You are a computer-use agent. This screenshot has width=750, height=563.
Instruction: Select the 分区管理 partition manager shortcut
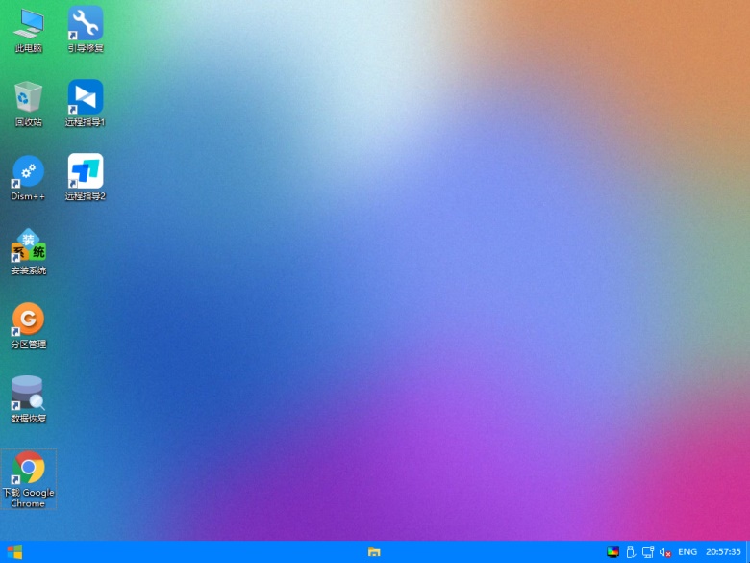click(29, 320)
